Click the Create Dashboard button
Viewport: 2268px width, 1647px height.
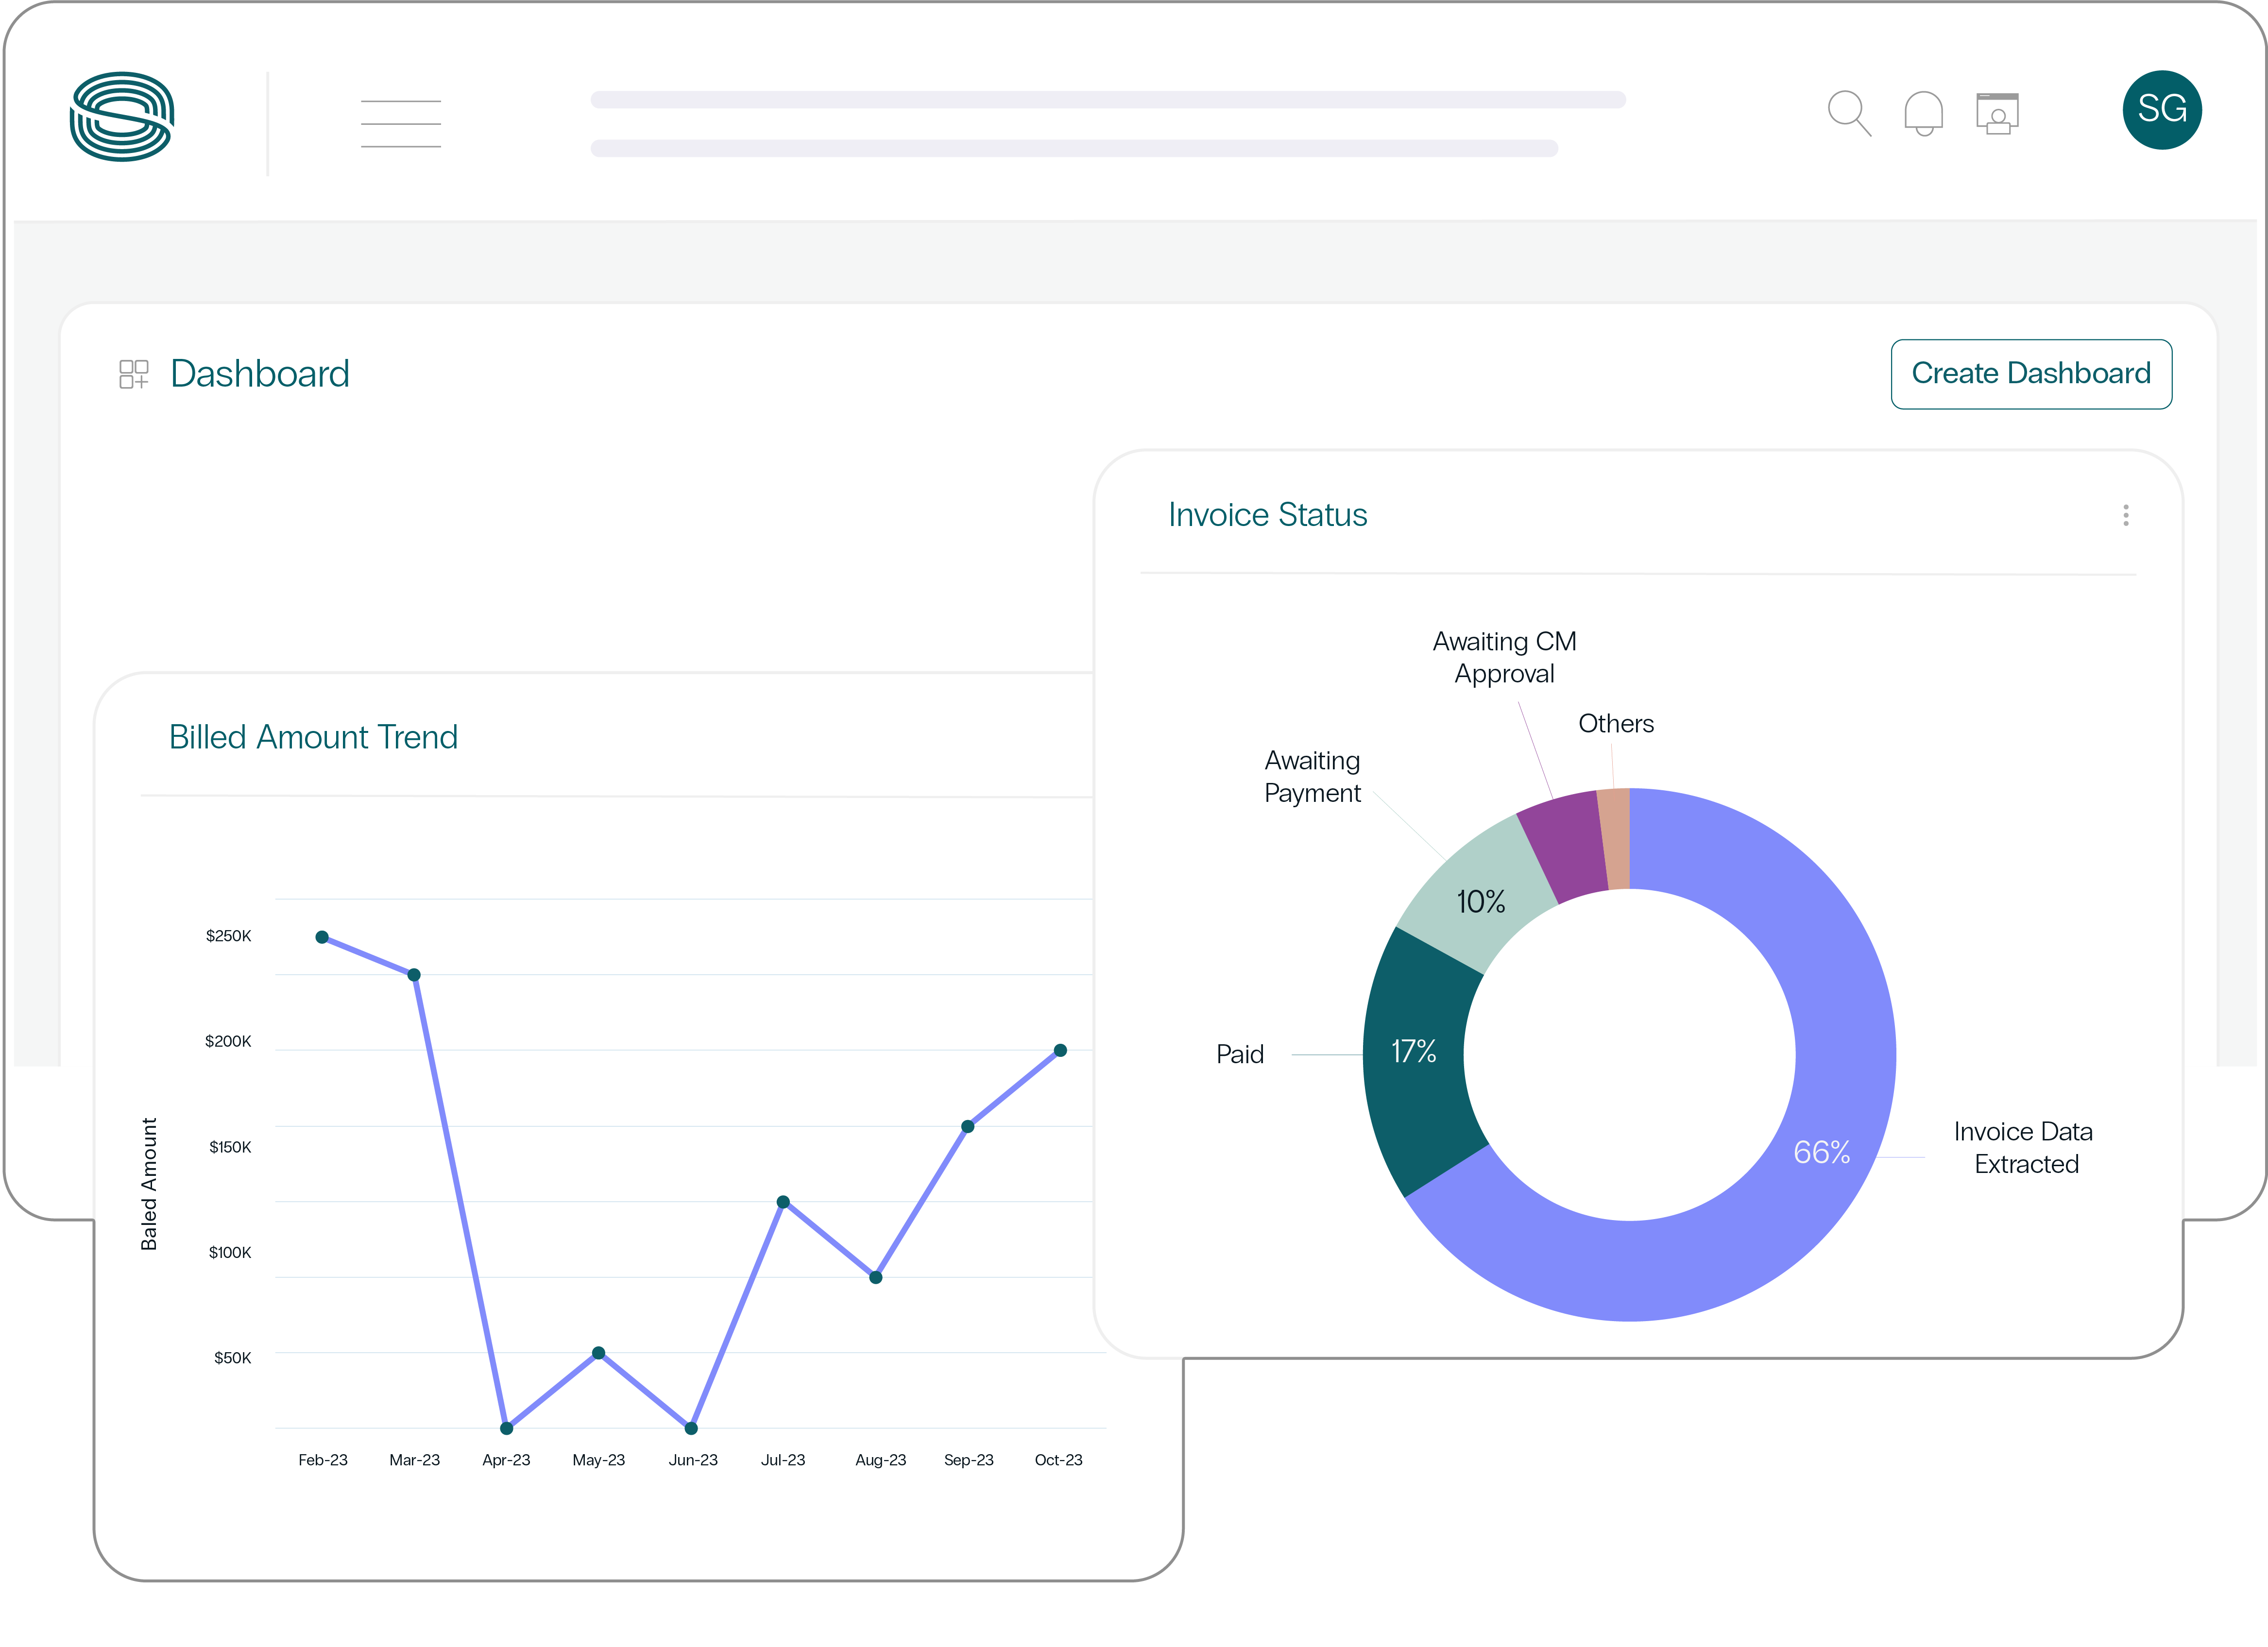(2031, 374)
